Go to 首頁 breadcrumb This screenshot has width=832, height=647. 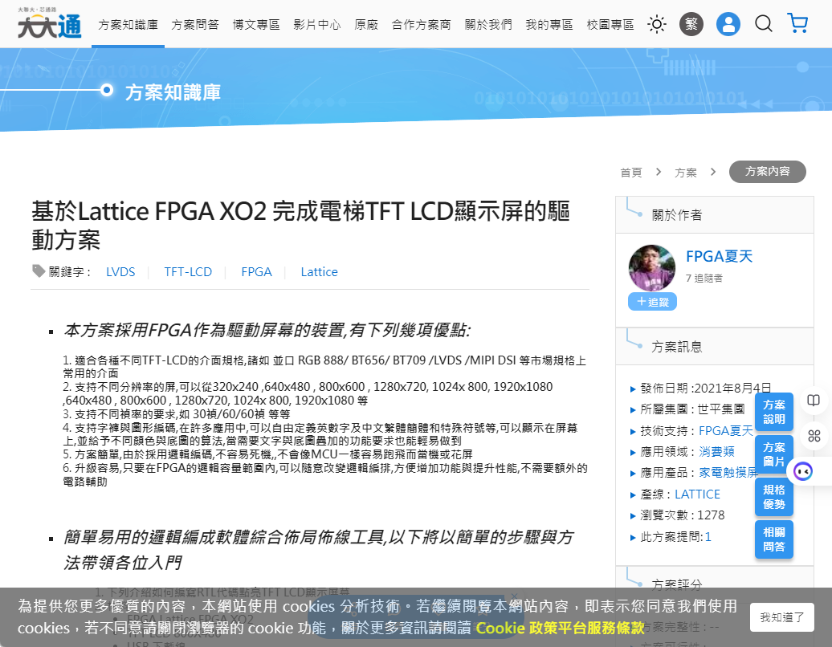click(631, 173)
